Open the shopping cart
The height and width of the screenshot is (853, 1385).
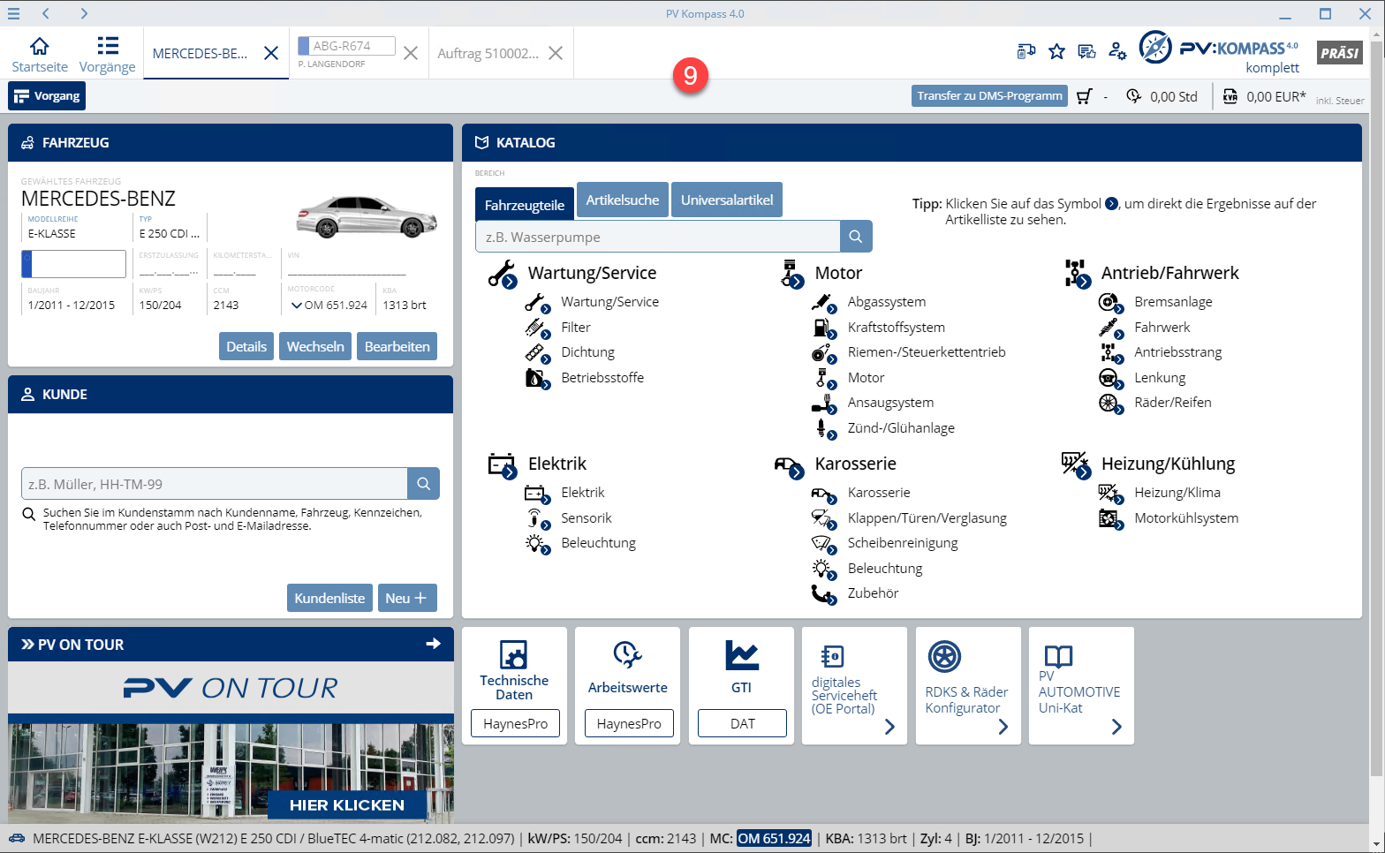tap(1085, 96)
